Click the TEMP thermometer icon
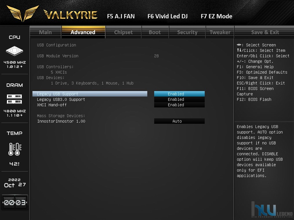The width and height of the screenshot is (294, 220). pyautogui.click(x=15, y=149)
